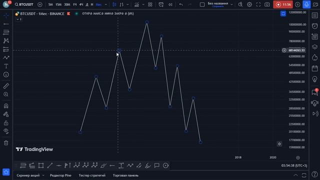Stop the recording at 11:56

pyautogui.click(x=283, y=4)
